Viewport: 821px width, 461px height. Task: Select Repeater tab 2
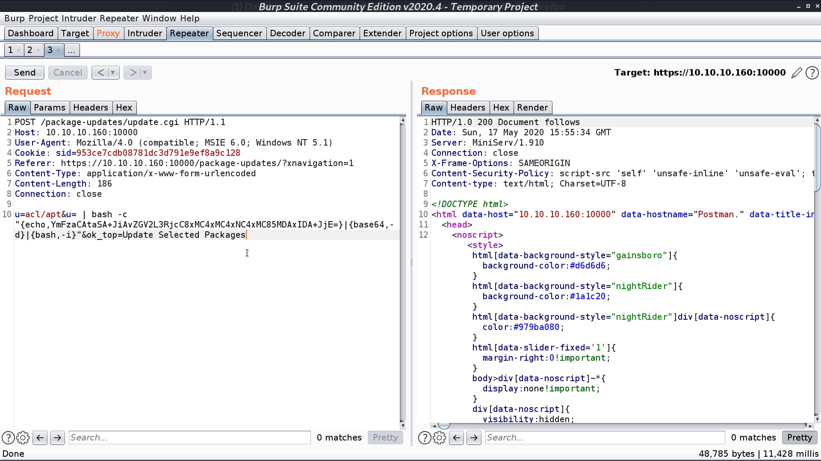tap(30, 50)
